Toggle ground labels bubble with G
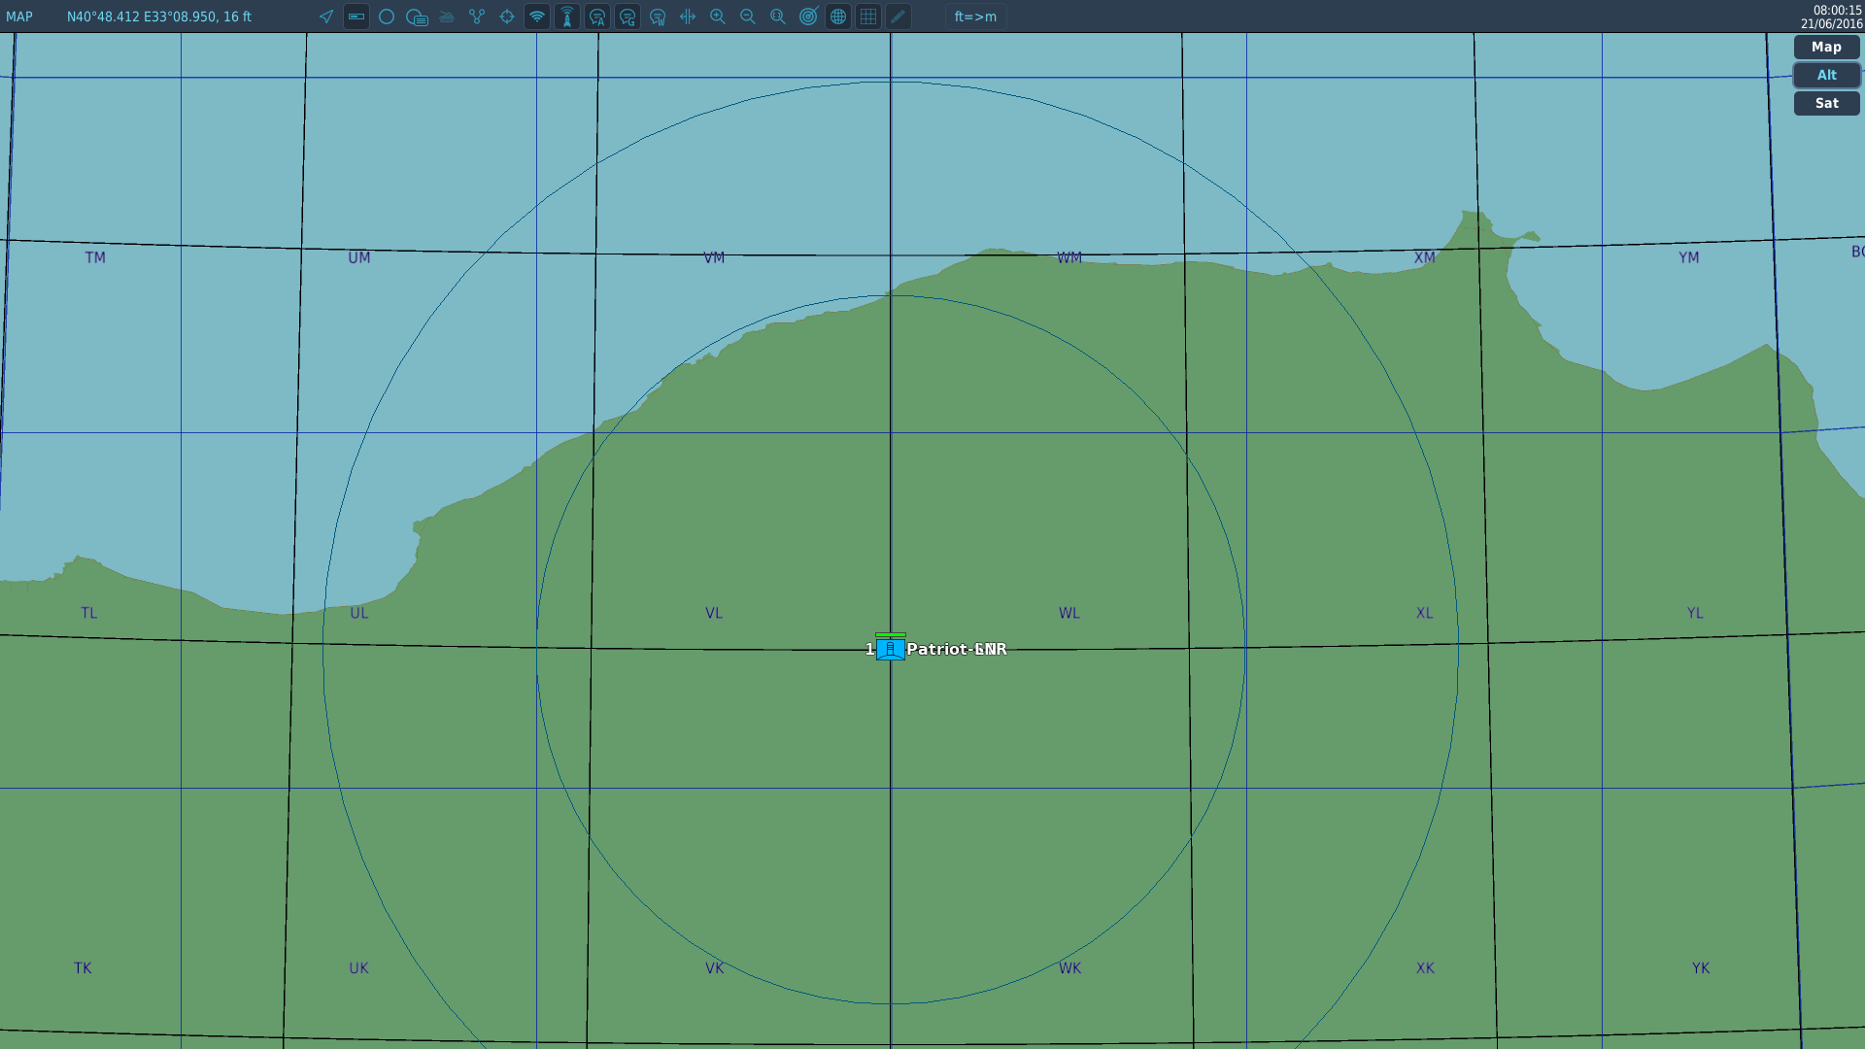Viewport: 1865px width, 1049px height. [x=627, y=17]
